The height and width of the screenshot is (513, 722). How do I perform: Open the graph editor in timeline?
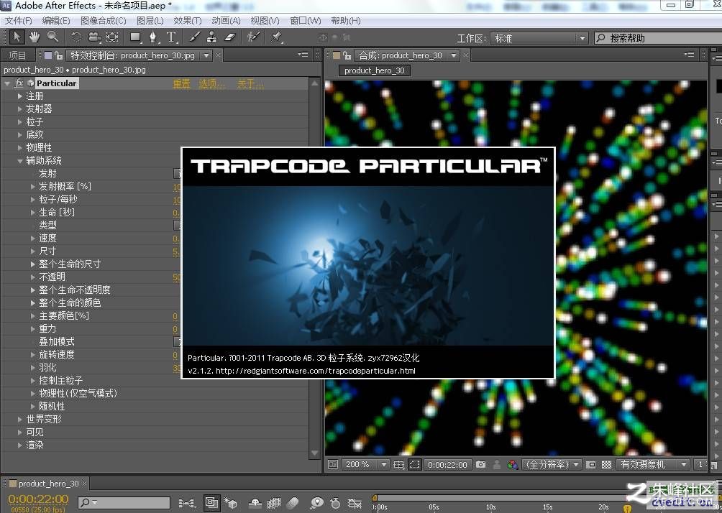355,504
